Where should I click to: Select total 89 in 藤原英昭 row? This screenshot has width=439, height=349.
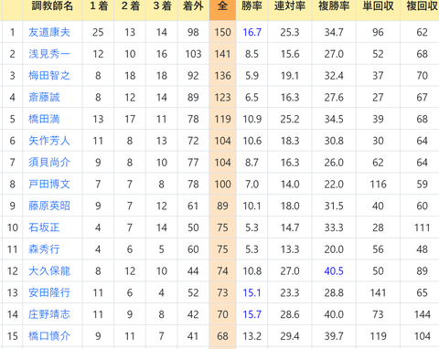(222, 206)
